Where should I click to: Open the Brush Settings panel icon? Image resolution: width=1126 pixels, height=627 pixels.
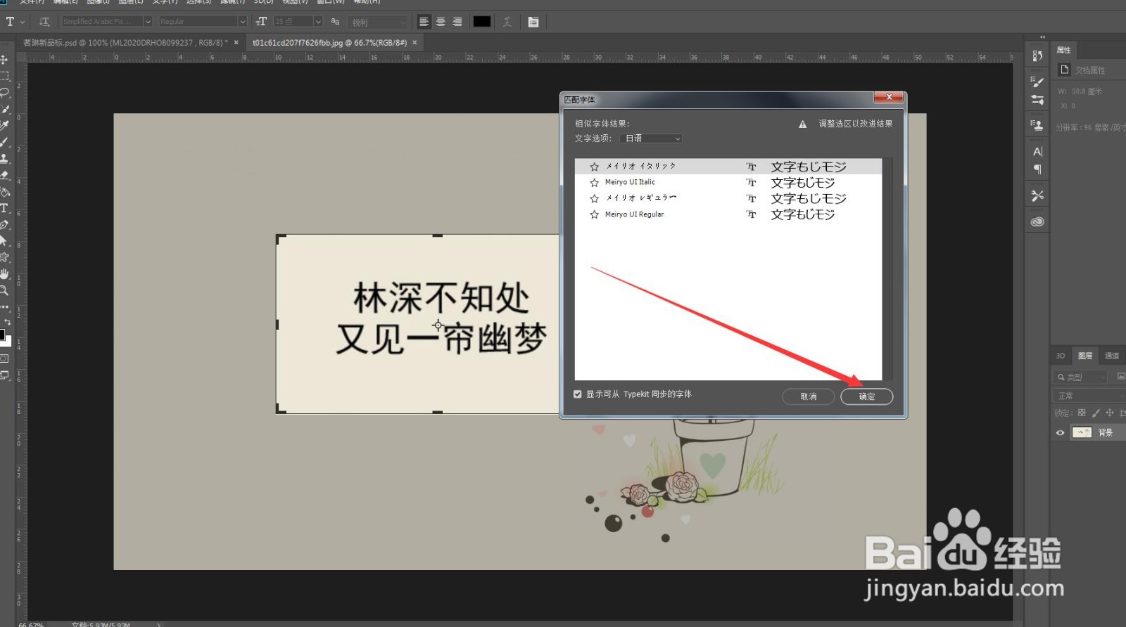click(1037, 100)
